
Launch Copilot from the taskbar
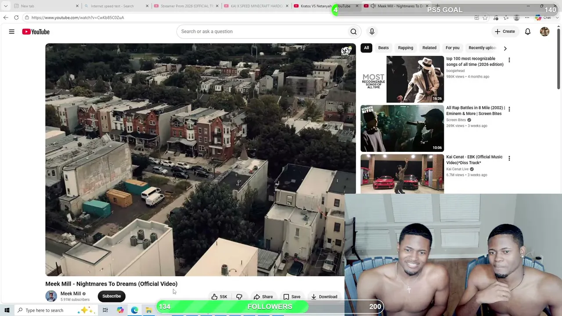coord(120,310)
